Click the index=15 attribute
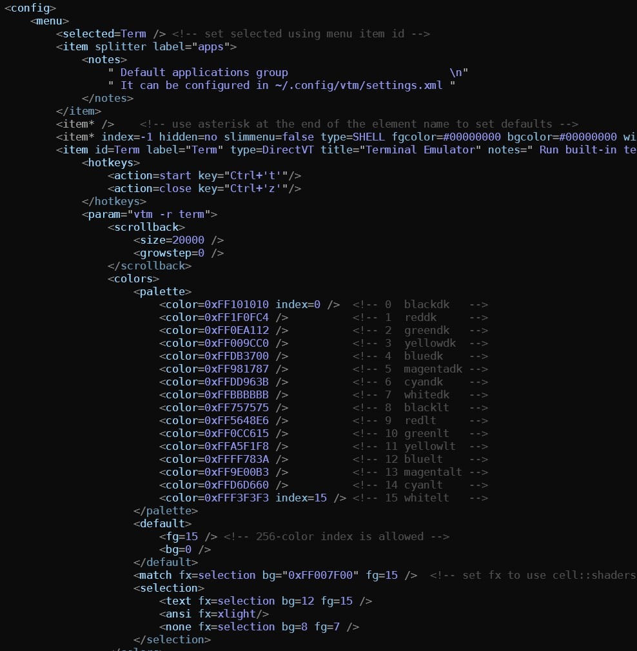This screenshot has width=637, height=651. click(301, 498)
